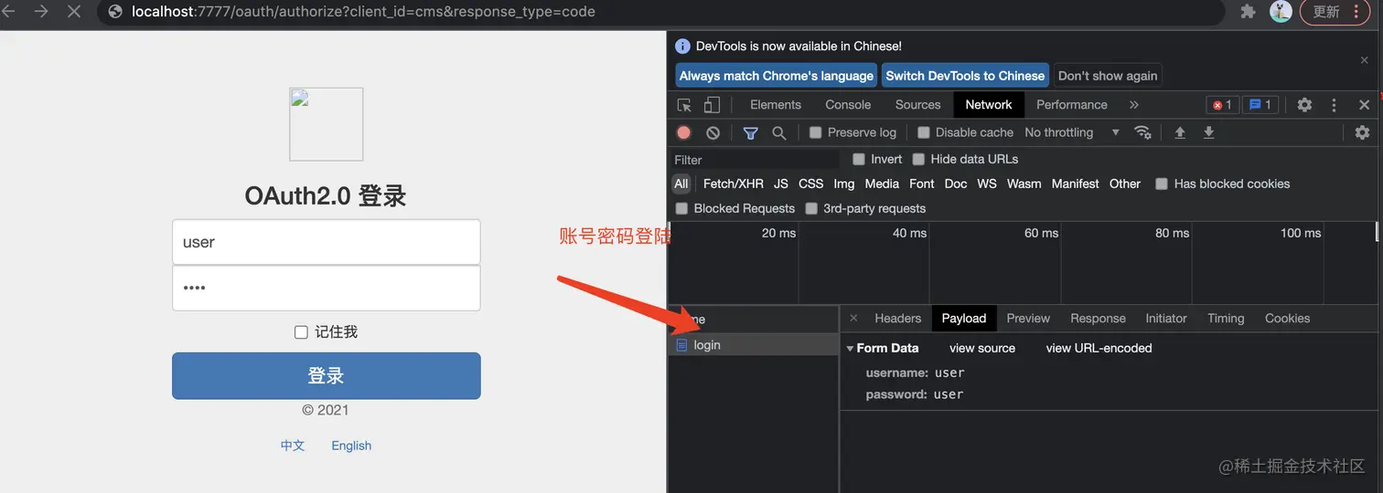Filter by Doc requests

tap(956, 184)
